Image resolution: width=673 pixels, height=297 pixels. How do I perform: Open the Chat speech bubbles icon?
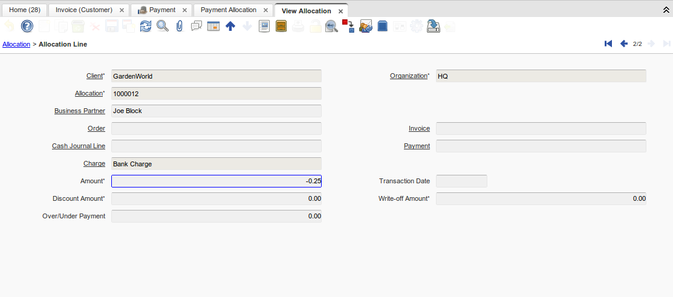pos(197,26)
